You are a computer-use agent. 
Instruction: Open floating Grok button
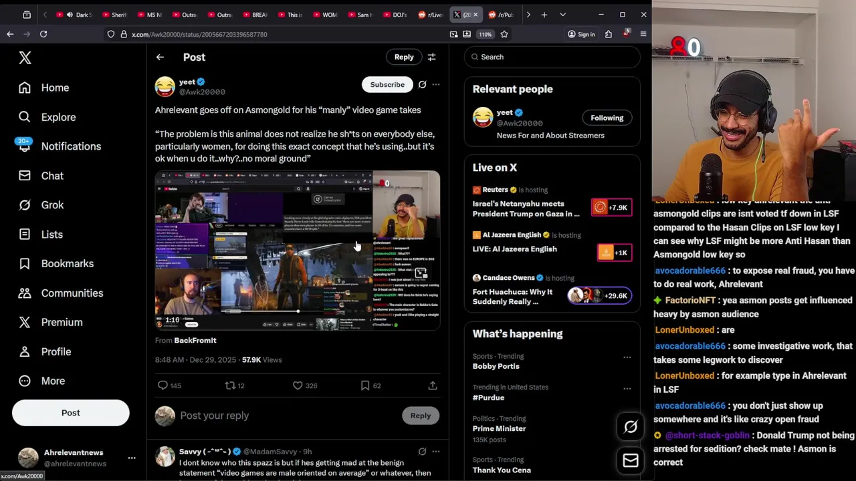[631, 428]
